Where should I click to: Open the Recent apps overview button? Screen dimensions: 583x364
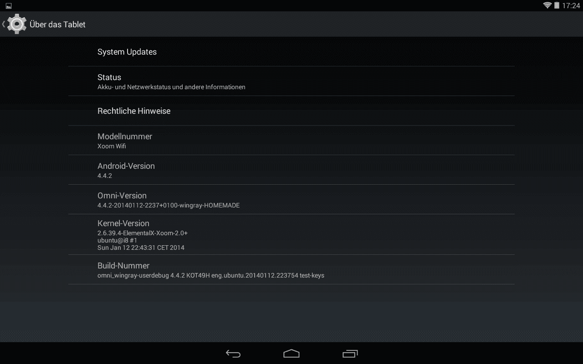pos(350,354)
